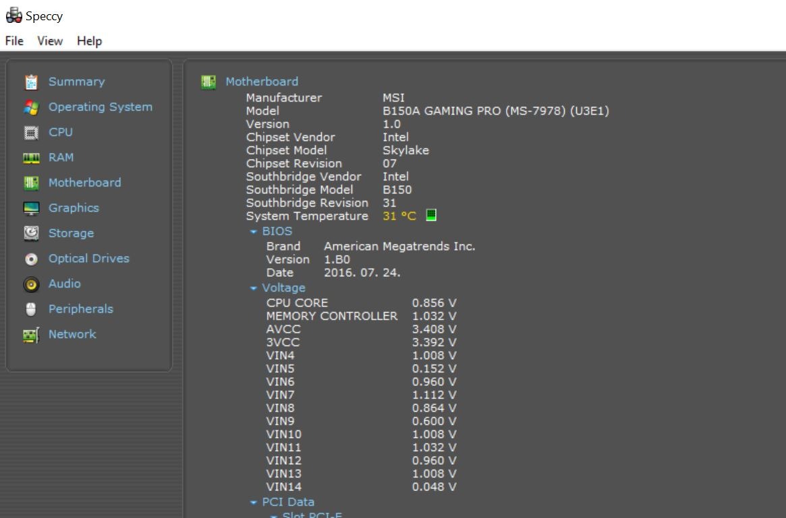Image resolution: width=786 pixels, height=518 pixels.
Task: Click the Motherboard heading in main panel
Action: click(x=262, y=82)
